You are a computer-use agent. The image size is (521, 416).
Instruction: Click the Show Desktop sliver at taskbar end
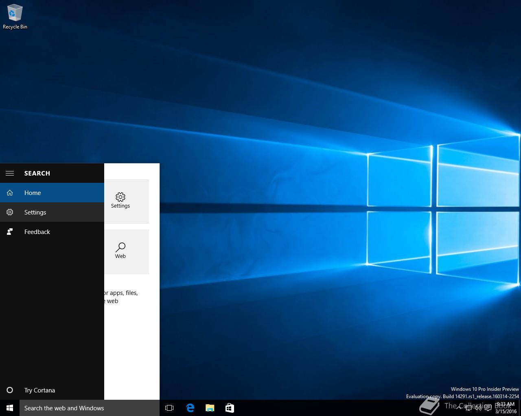coord(520,408)
